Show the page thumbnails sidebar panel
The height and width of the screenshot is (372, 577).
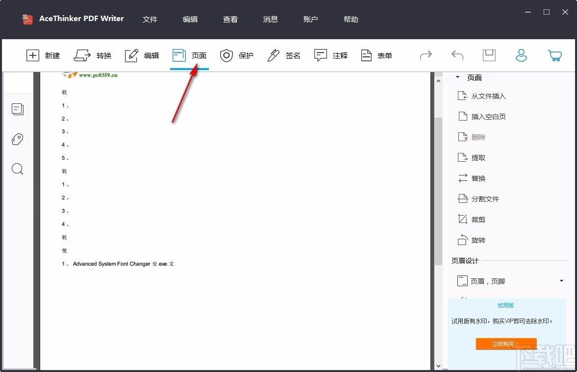click(17, 109)
